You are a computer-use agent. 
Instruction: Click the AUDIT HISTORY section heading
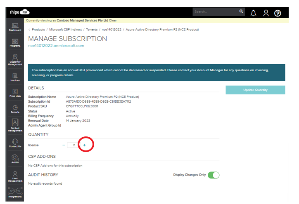click(x=43, y=175)
